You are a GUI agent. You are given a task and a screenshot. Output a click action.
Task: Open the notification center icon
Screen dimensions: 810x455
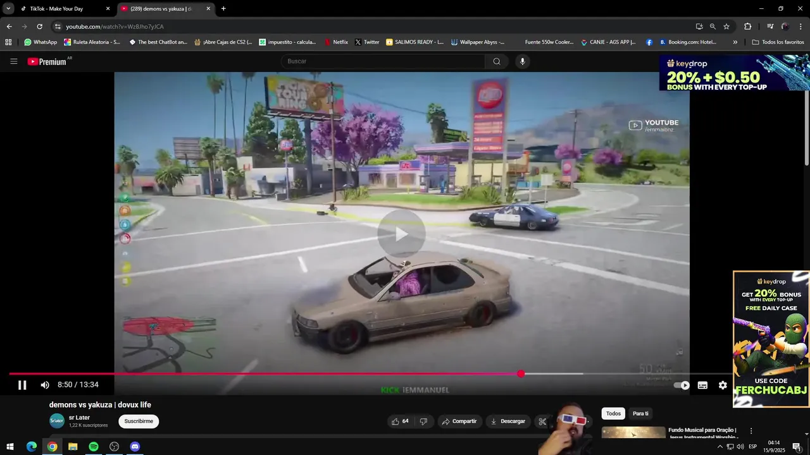tap(797, 447)
